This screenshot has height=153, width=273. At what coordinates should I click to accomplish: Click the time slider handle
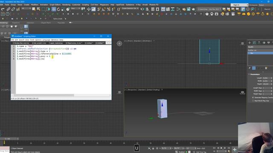tap(9, 139)
